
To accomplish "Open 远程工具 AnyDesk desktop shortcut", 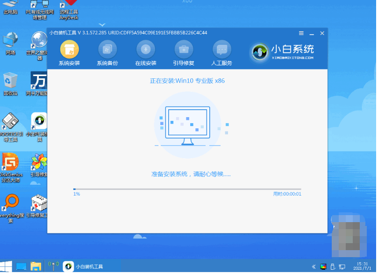I will (69, 10).
